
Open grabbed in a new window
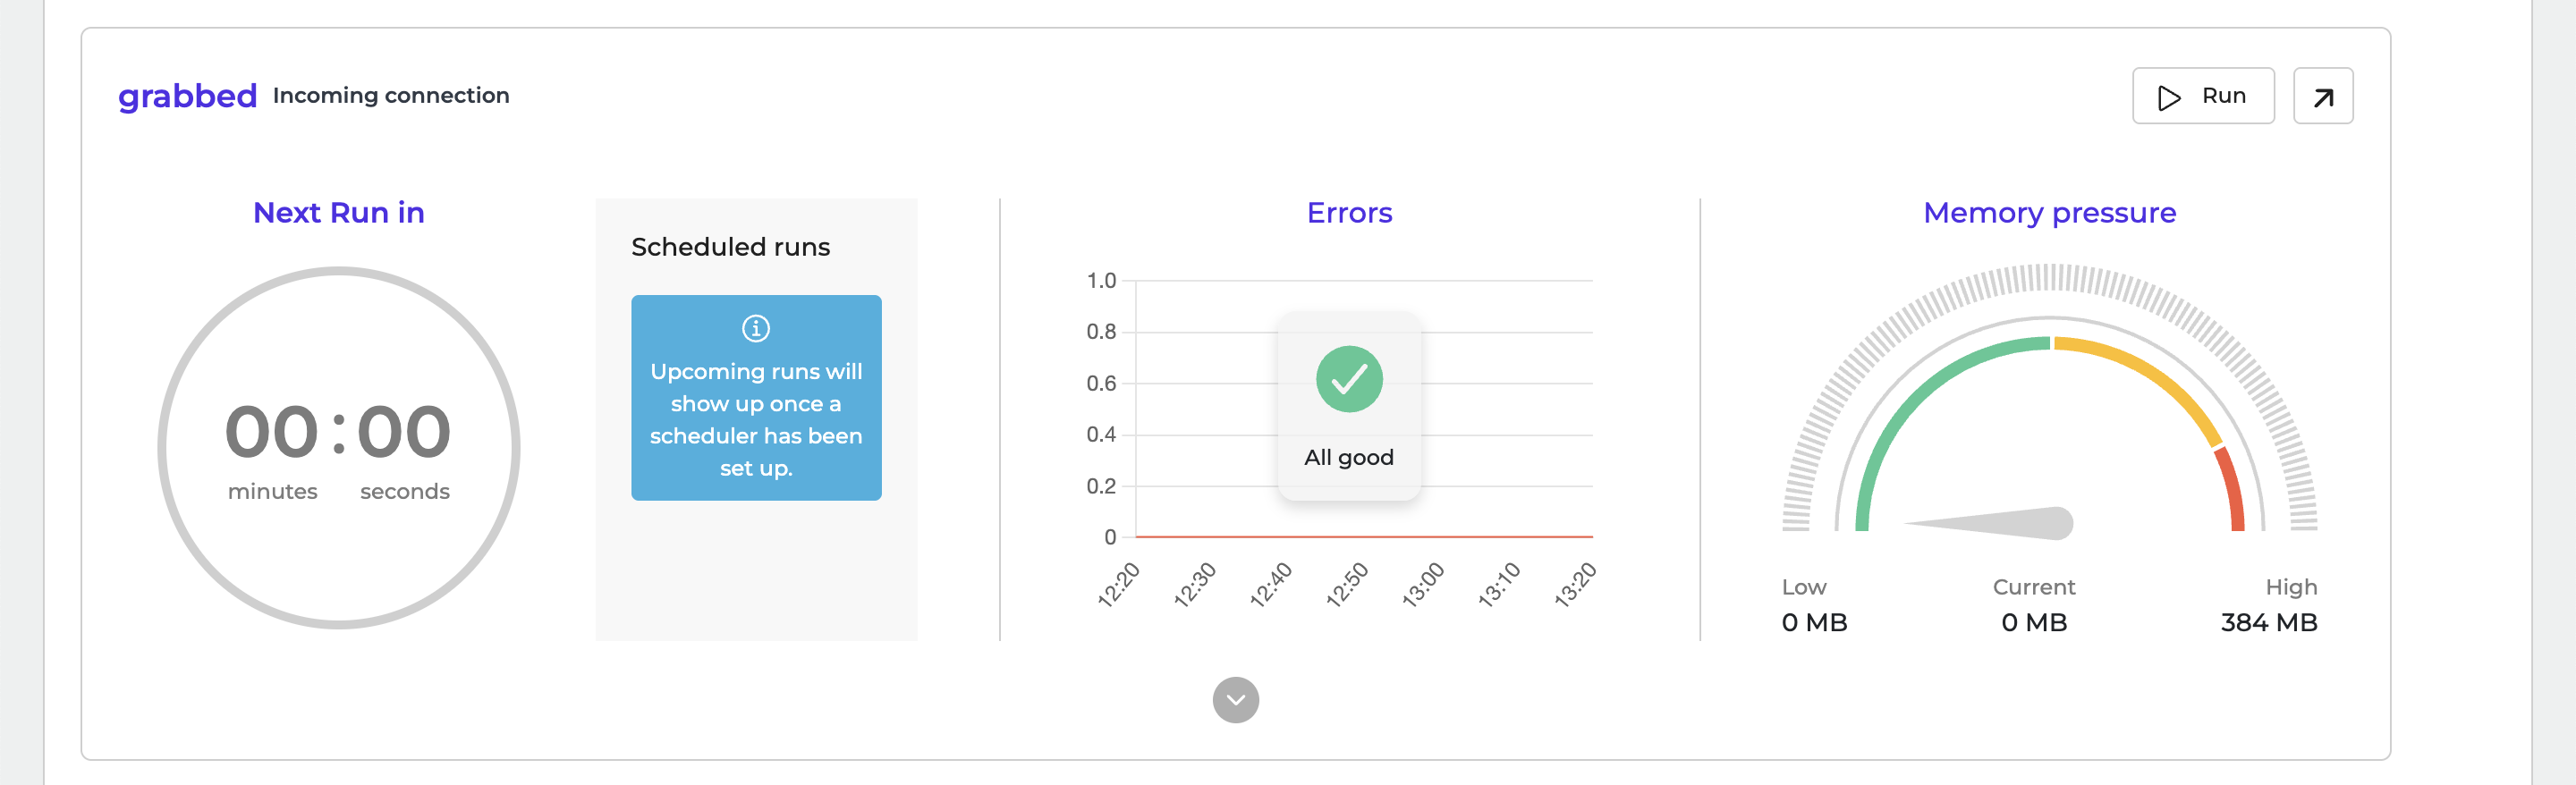2323,96
